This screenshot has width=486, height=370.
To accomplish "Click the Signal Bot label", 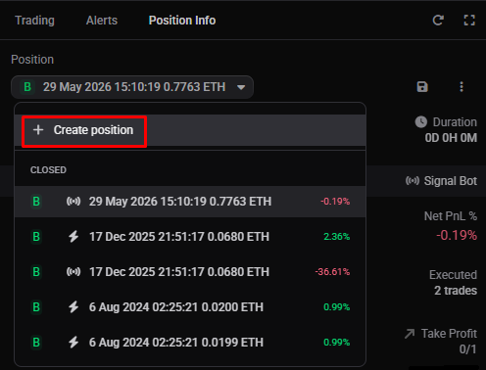I will coord(451,180).
